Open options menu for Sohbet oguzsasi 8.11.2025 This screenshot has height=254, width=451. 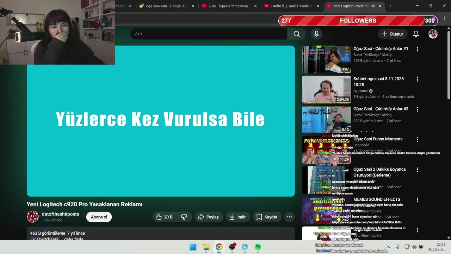click(417, 79)
